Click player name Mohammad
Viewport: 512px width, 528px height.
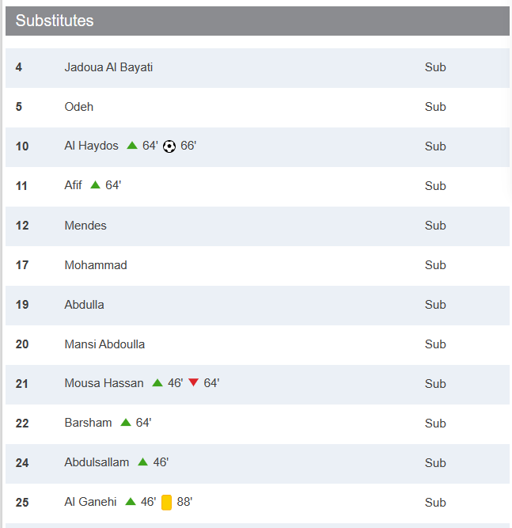(x=96, y=265)
